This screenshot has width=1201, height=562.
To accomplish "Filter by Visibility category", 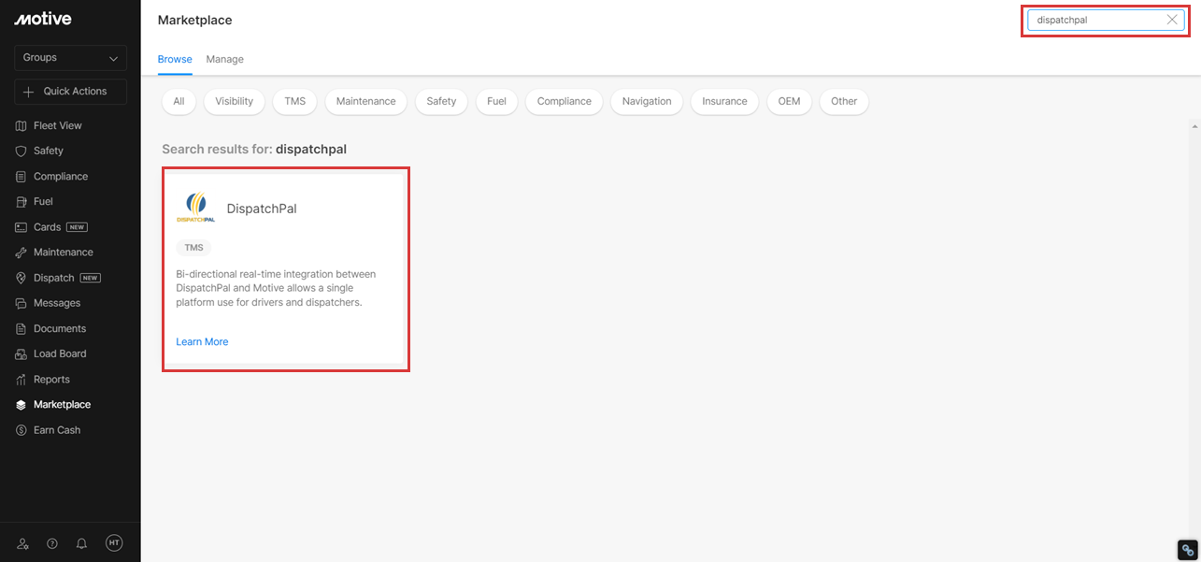I will tap(234, 101).
